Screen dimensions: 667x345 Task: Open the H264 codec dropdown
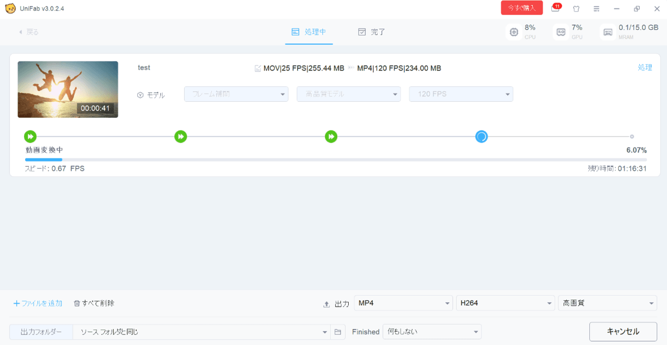coord(505,303)
